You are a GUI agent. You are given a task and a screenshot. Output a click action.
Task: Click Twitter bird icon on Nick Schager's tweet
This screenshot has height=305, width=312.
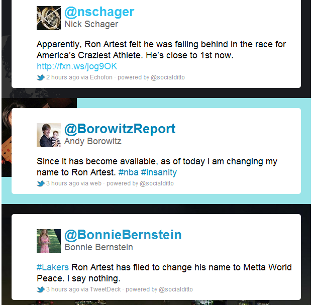[41, 78]
